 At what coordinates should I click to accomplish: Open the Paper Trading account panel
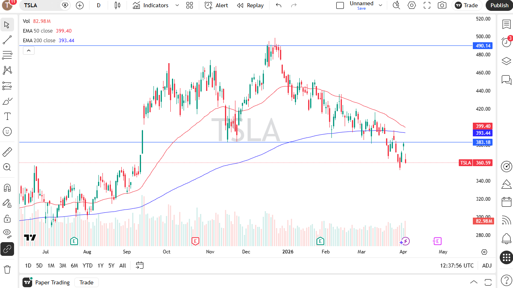pyautogui.click(x=46, y=282)
